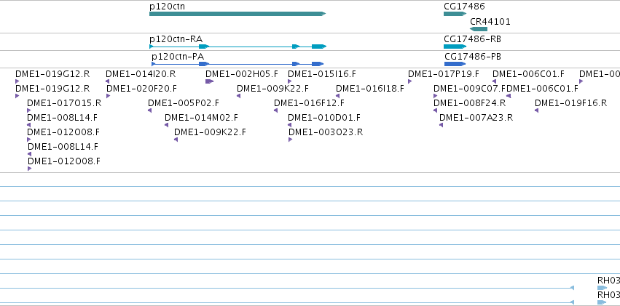Click the p120ctn-RA label
This screenshot has height=306, width=620.
tap(176, 39)
